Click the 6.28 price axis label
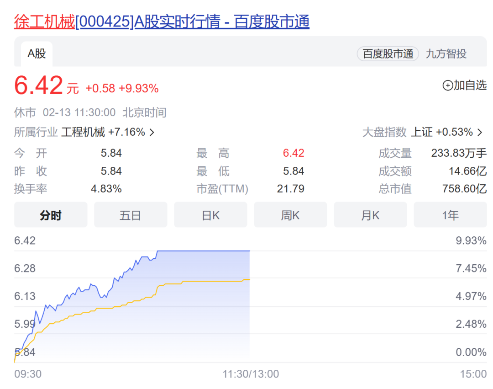Image resolution: width=493 pixels, height=389 pixels. coord(25,268)
